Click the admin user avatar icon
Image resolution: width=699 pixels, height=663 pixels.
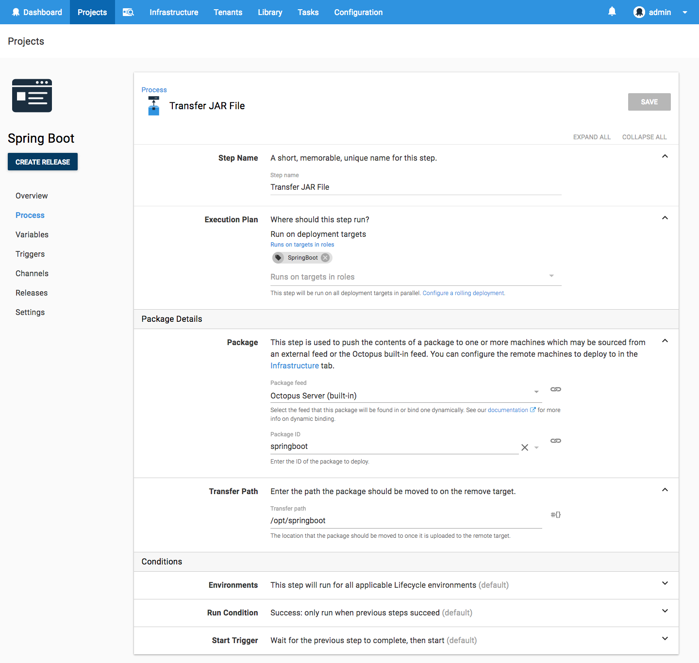[x=639, y=12]
